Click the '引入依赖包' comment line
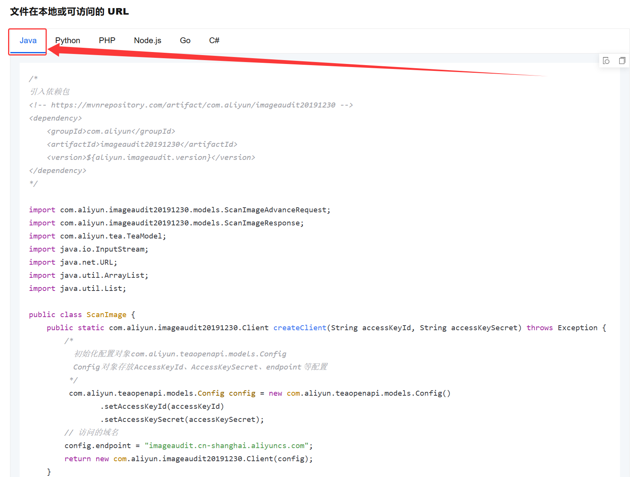 tap(49, 92)
